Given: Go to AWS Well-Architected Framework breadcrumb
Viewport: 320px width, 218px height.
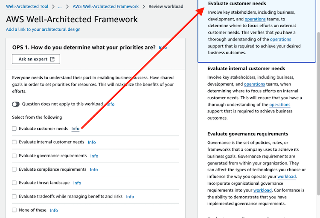Looking at the screenshot, I should coord(106,6).
